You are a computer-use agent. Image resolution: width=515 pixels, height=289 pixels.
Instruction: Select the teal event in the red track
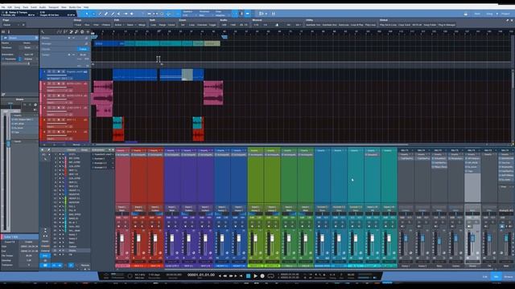point(118,123)
